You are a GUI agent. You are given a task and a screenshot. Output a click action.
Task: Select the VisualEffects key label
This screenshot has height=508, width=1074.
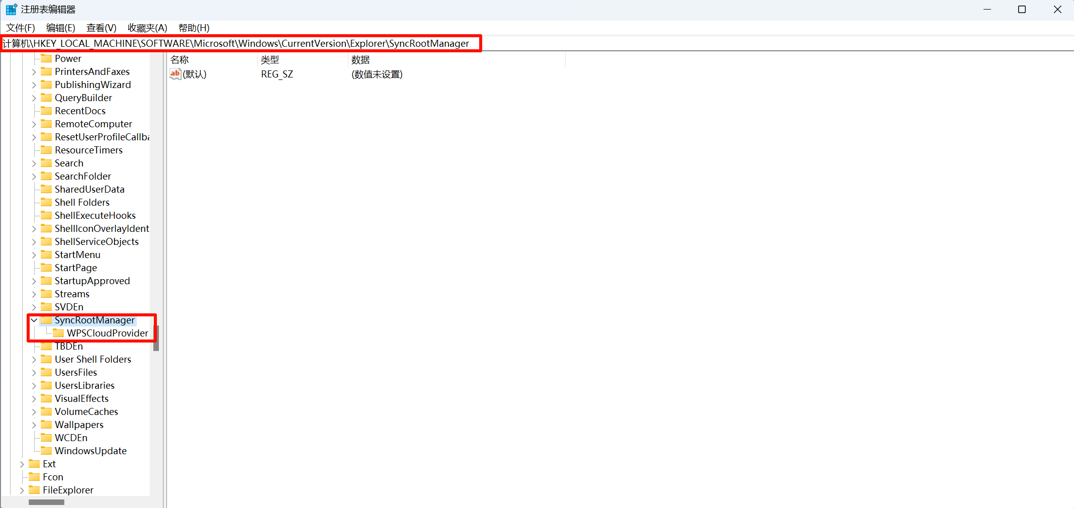pyautogui.click(x=81, y=398)
